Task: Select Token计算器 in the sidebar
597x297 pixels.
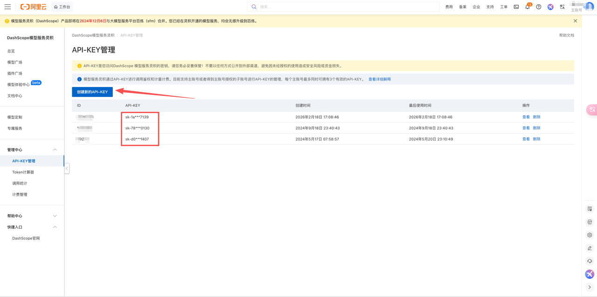Action: [x=23, y=172]
